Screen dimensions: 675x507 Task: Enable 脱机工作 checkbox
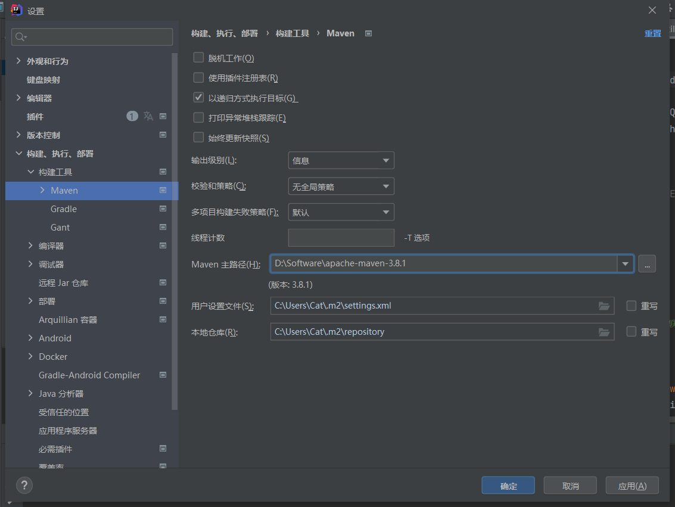(x=198, y=58)
